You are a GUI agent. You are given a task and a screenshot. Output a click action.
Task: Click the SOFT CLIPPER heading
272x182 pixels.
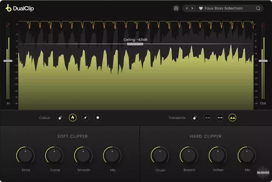(73, 136)
